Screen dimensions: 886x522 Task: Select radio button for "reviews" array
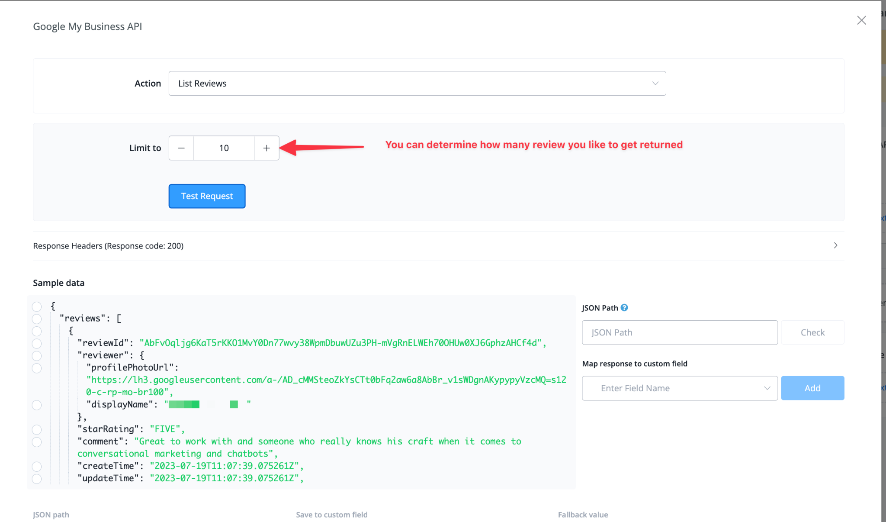[x=37, y=319]
